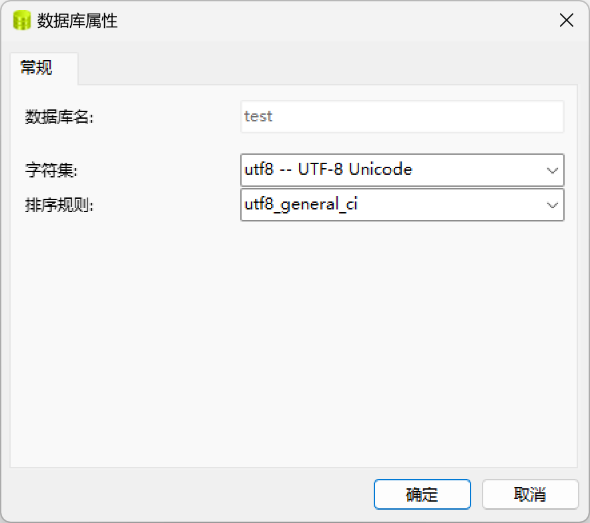Click the utf8_general_ci combo box text

pos(302,204)
